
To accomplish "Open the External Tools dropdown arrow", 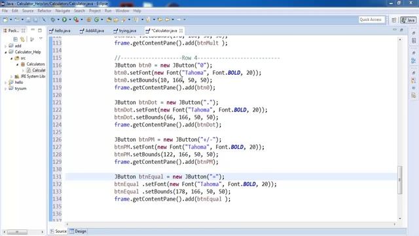I will point(81,20).
